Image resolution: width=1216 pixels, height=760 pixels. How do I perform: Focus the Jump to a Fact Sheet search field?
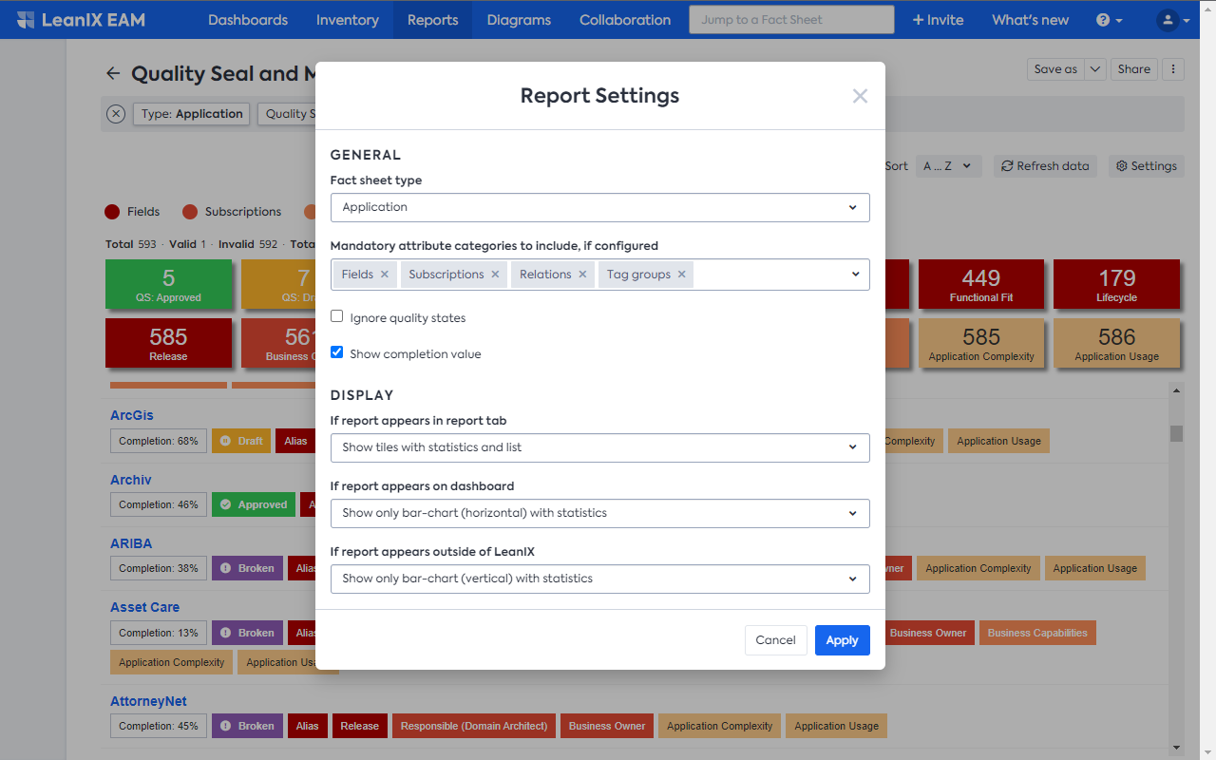point(791,20)
